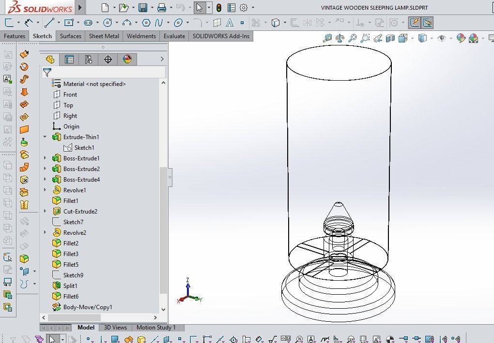Expand the Boss-Extrude2 feature
494x343 pixels.
(x=45, y=169)
